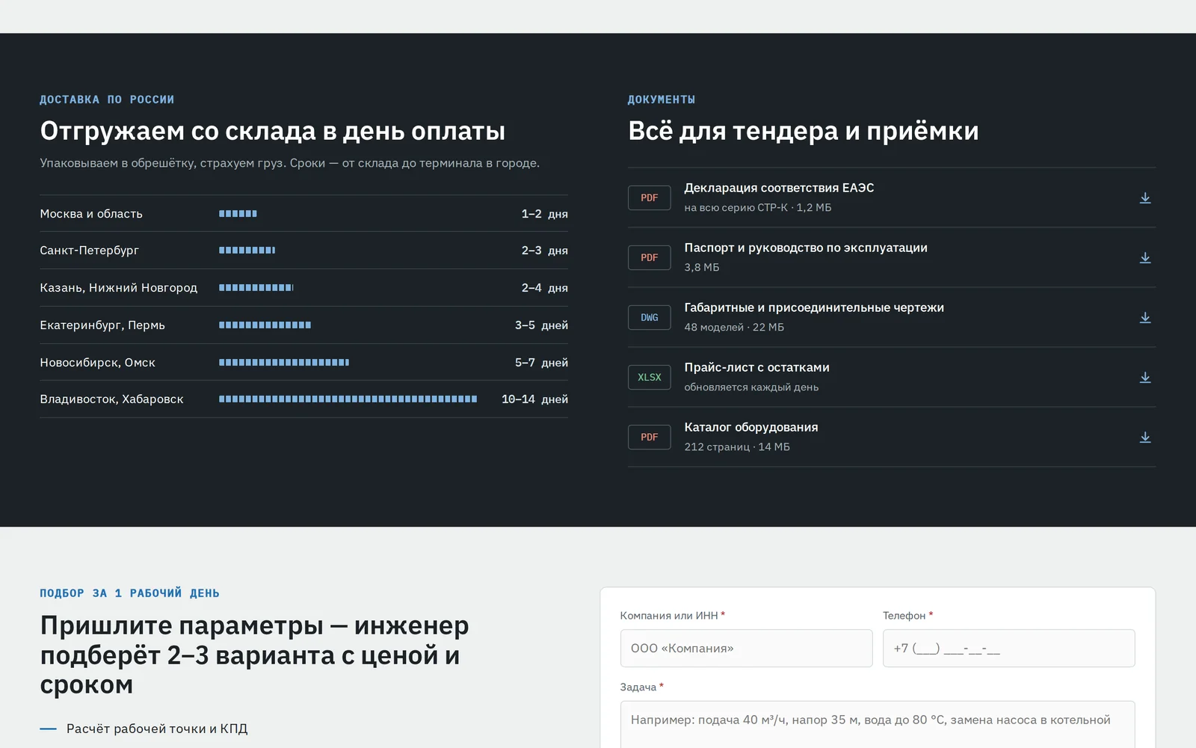Viewport: 1196px width, 748px height.
Task: Click the Казань, Нижний Новгород row label
Action: pyautogui.click(x=119, y=288)
